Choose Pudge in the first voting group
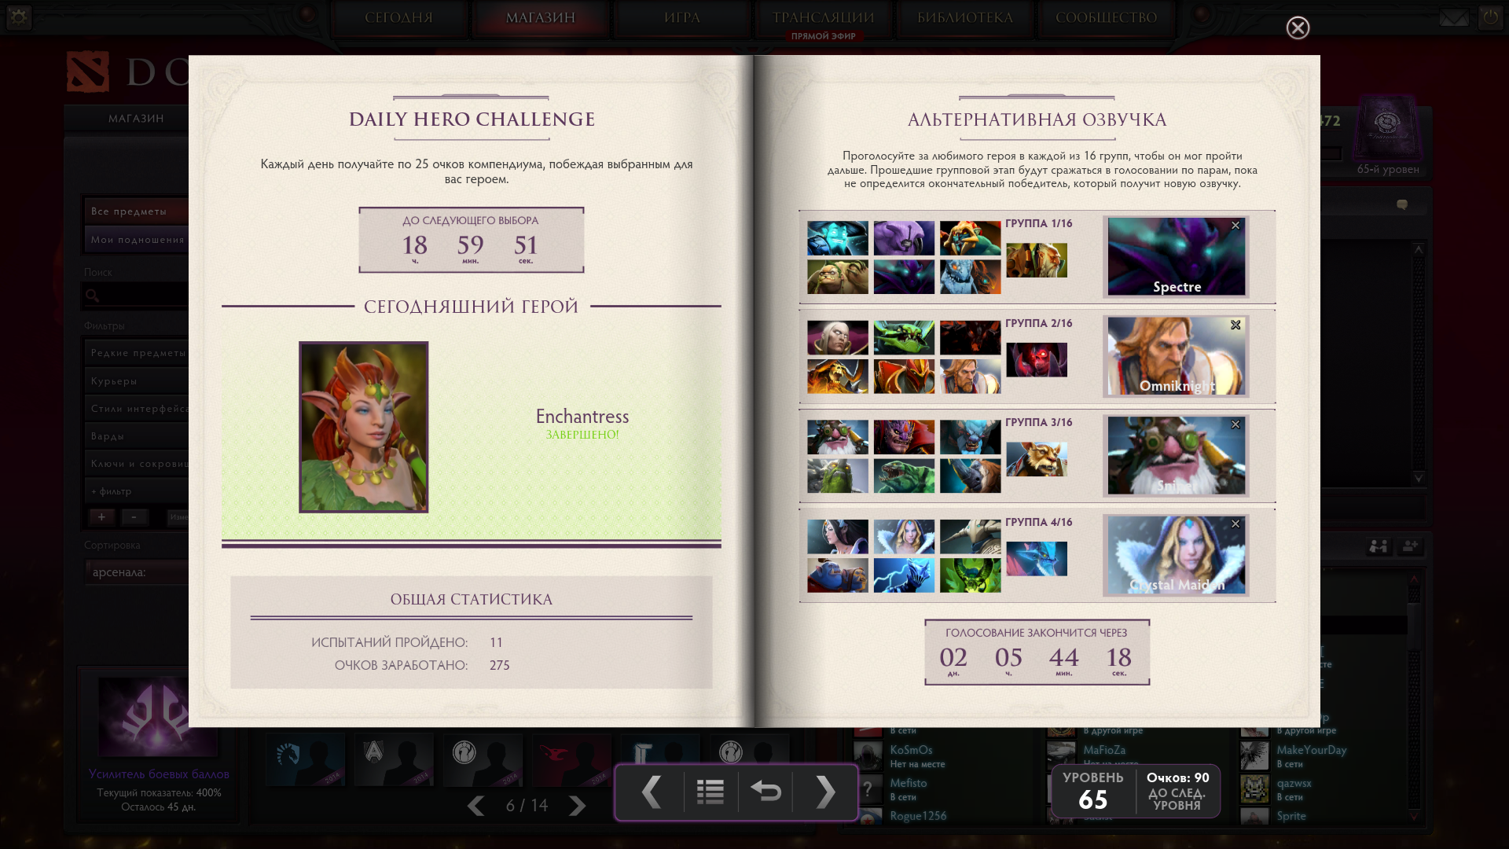Viewport: 1509px width, 849px height. tap(838, 277)
